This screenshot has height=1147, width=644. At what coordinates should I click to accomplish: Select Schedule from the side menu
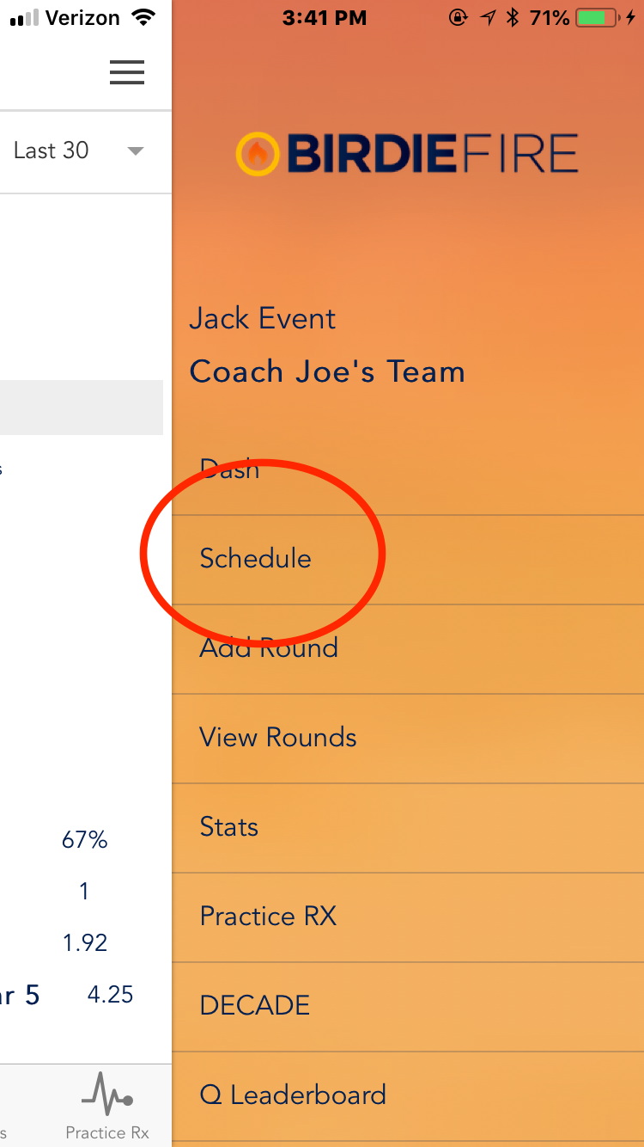pos(256,559)
